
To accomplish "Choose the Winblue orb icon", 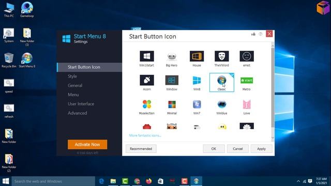I will pos(222,107).
